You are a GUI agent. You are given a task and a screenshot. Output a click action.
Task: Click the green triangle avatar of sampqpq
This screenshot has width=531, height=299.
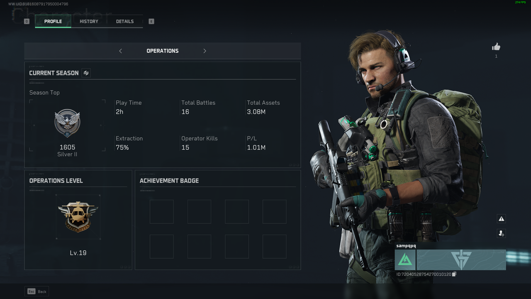coord(405,260)
